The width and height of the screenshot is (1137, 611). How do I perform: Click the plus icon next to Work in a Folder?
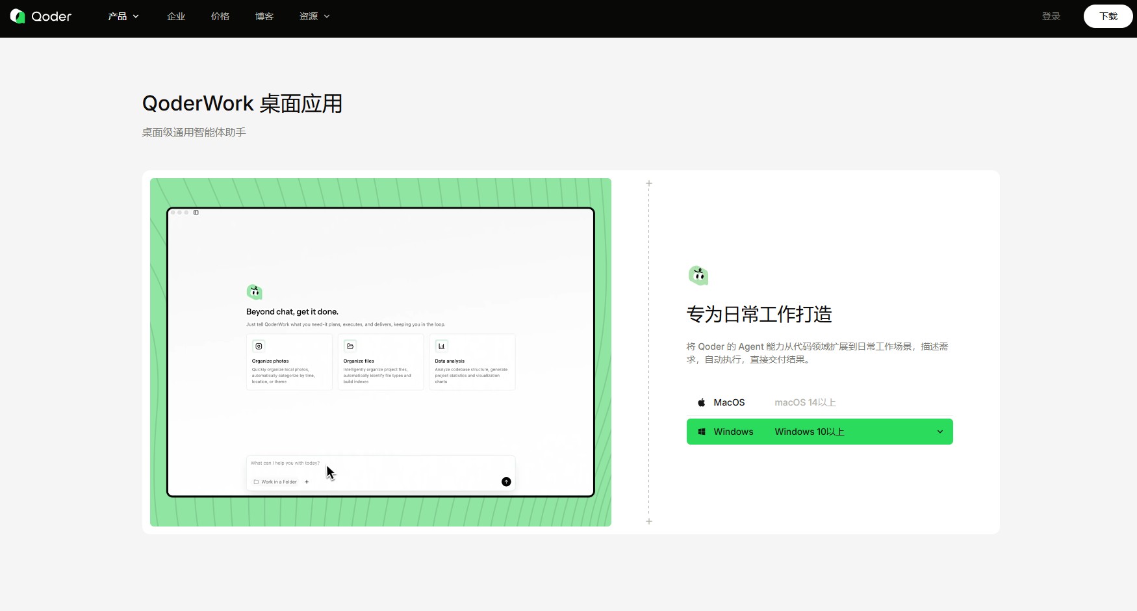pyautogui.click(x=307, y=482)
